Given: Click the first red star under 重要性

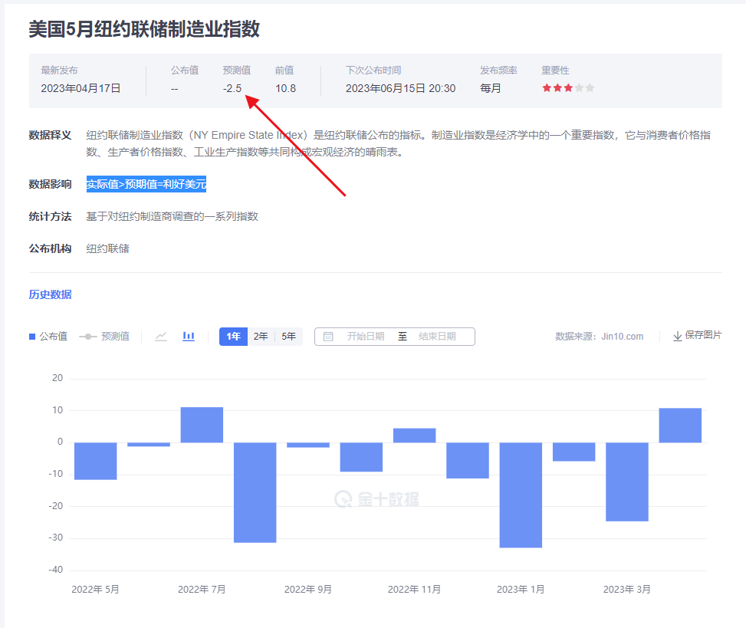Looking at the screenshot, I should (547, 87).
